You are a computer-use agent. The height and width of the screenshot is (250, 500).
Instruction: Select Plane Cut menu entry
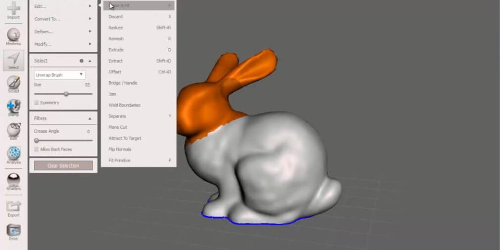point(118,127)
